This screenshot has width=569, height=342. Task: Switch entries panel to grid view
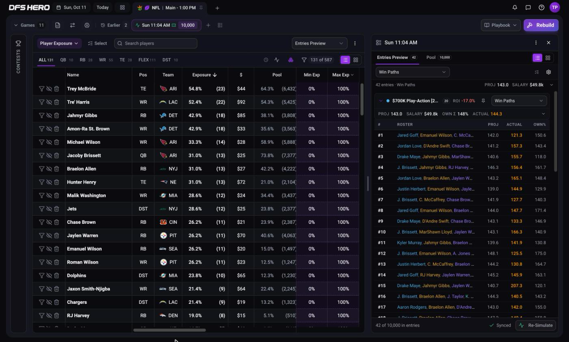point(547,58)
